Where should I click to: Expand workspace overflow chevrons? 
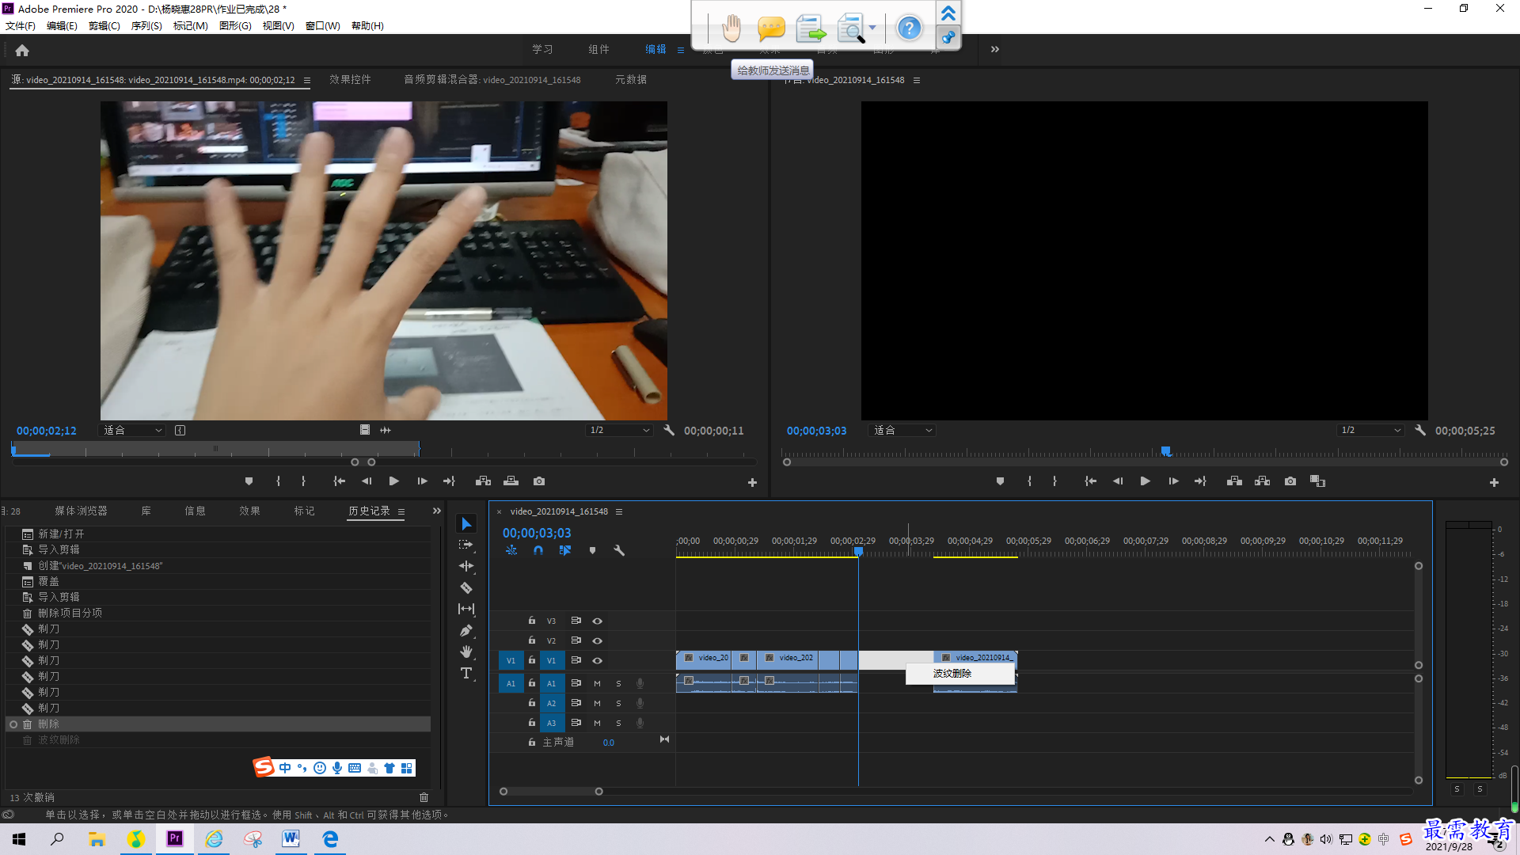(x=995, y=49)
